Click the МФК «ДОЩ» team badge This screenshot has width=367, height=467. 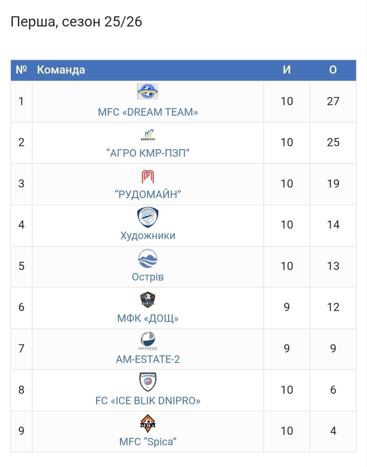click(x=148, y=300)
